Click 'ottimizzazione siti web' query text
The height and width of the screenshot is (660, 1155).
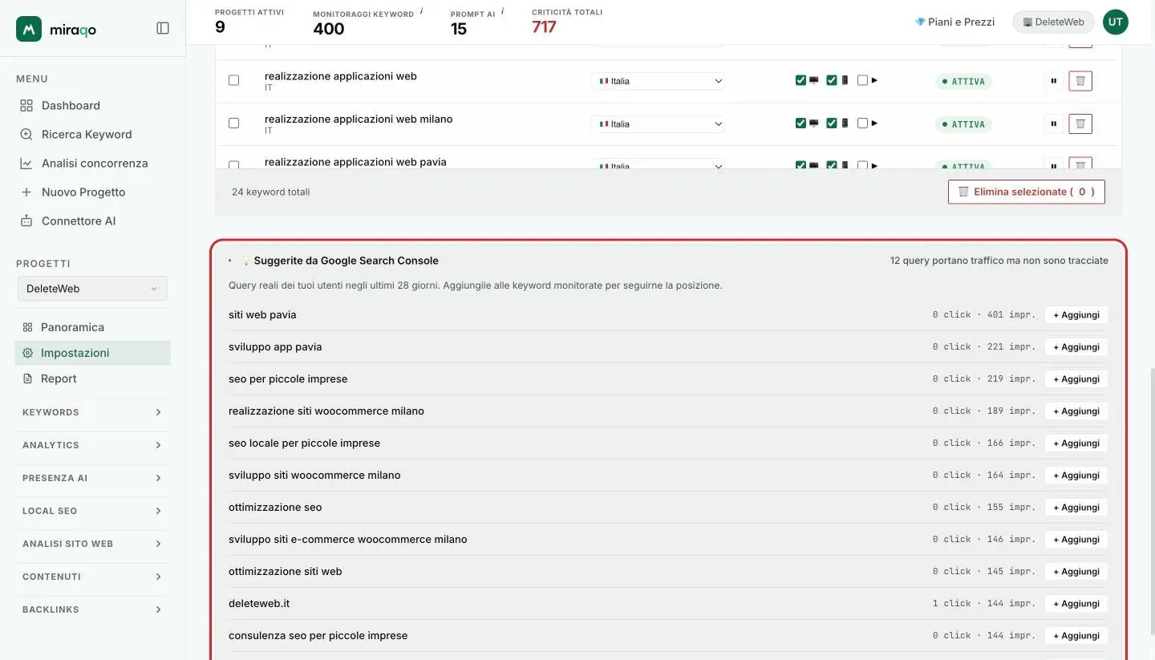pyautogui.click(x=286, y=571)
